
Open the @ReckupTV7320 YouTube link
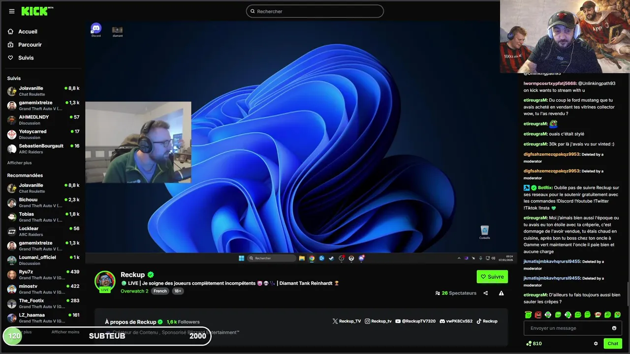(415, 321)
